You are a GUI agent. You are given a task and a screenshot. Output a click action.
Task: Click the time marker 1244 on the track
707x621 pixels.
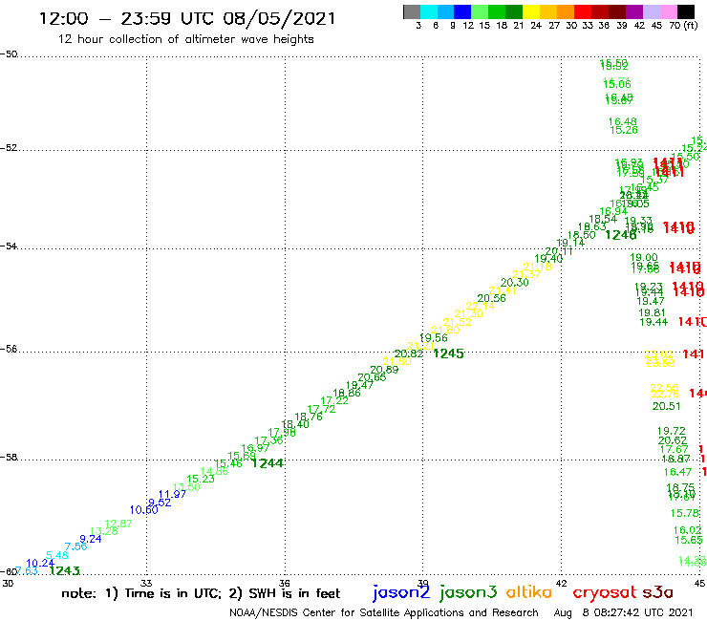click(268, 463)
